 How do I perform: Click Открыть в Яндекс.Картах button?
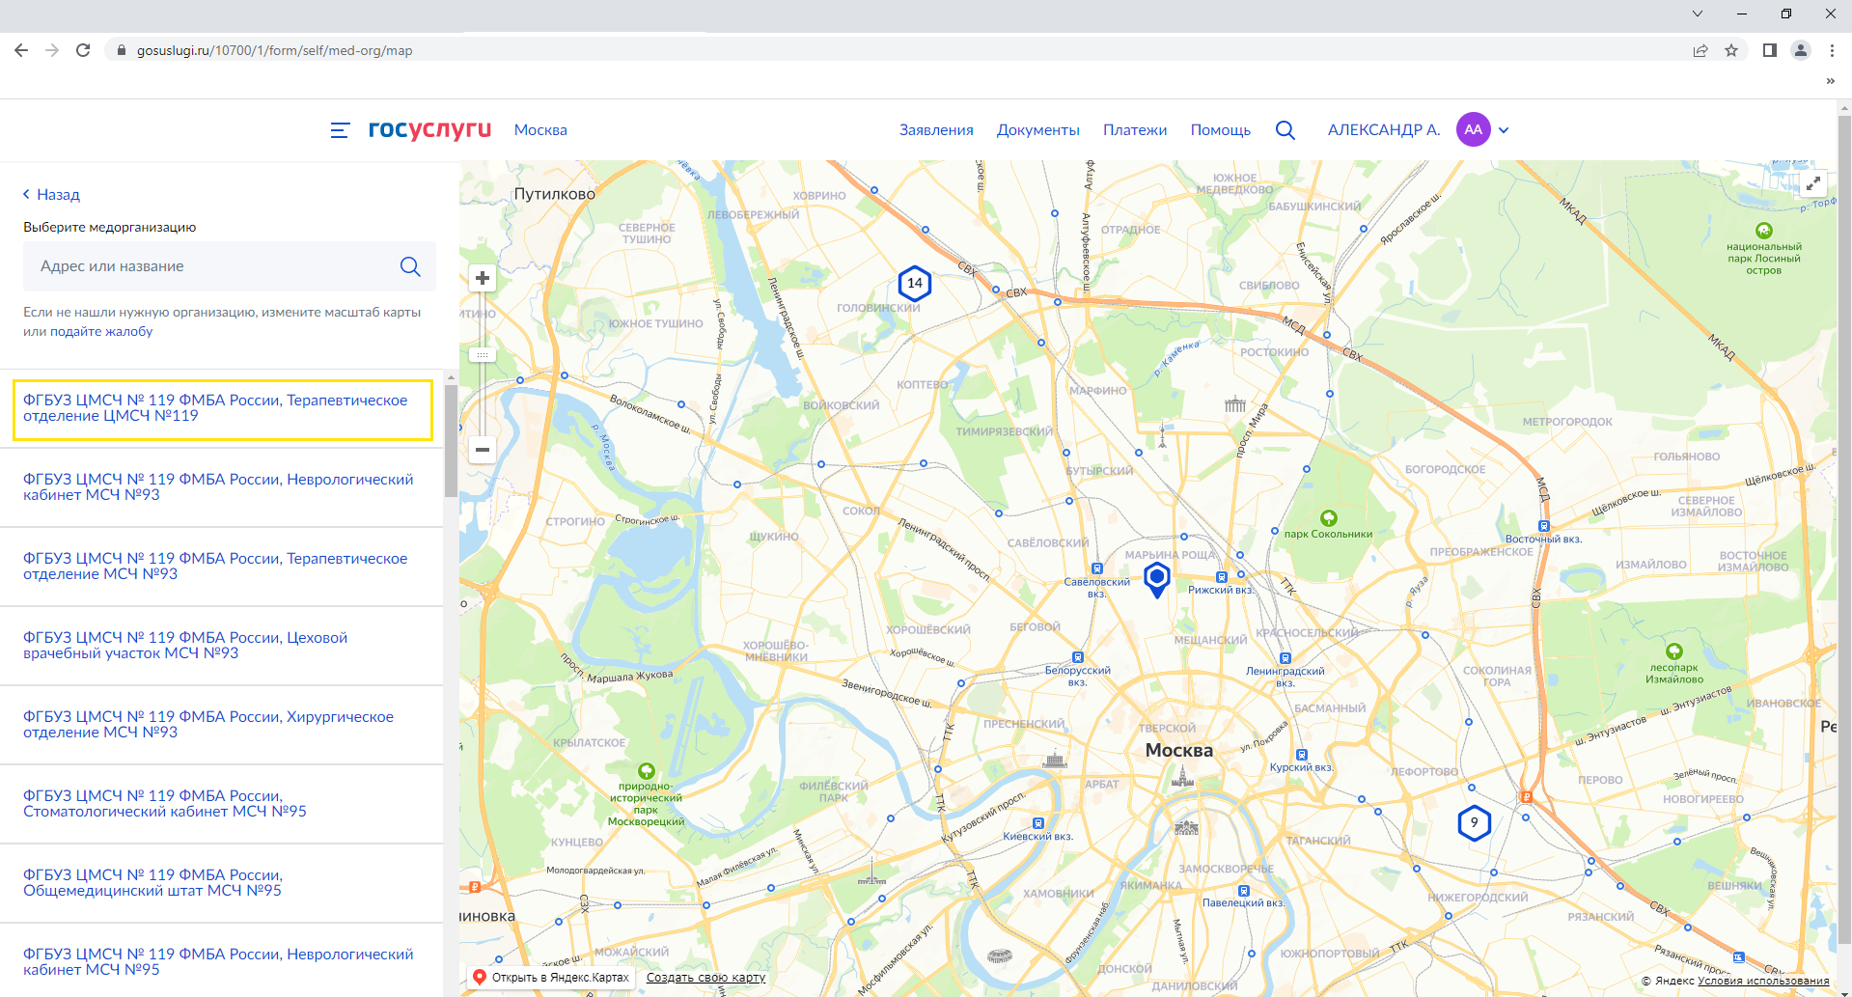tap(550, 978)
